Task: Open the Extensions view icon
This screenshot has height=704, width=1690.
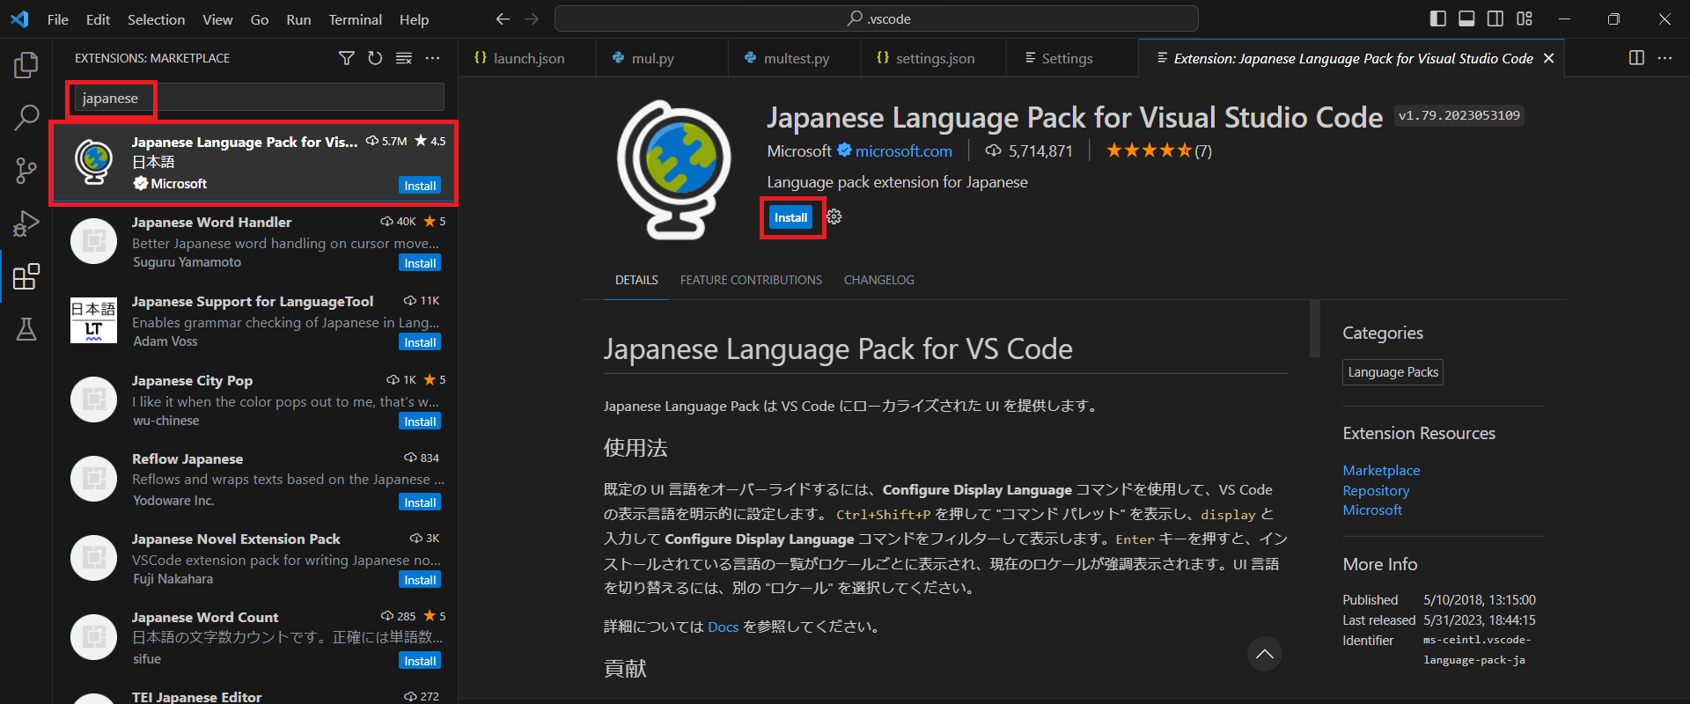Action: point(26,276)
